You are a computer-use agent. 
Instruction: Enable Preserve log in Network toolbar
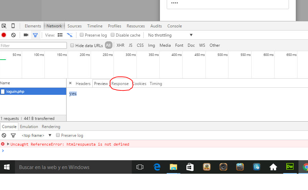click(82, 35)
